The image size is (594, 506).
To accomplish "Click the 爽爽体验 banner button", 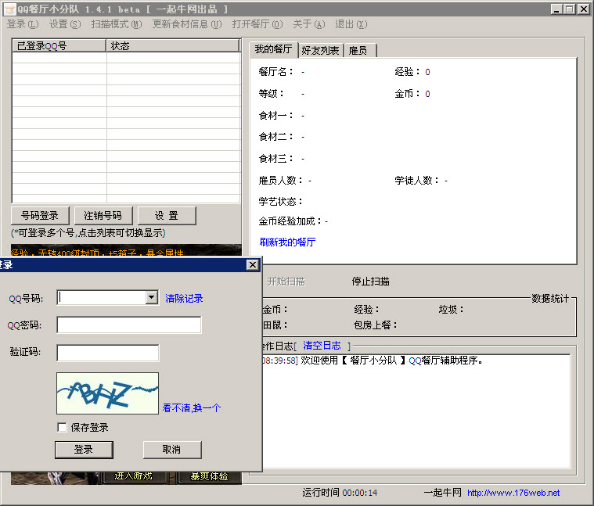I will tap(209, 476).
